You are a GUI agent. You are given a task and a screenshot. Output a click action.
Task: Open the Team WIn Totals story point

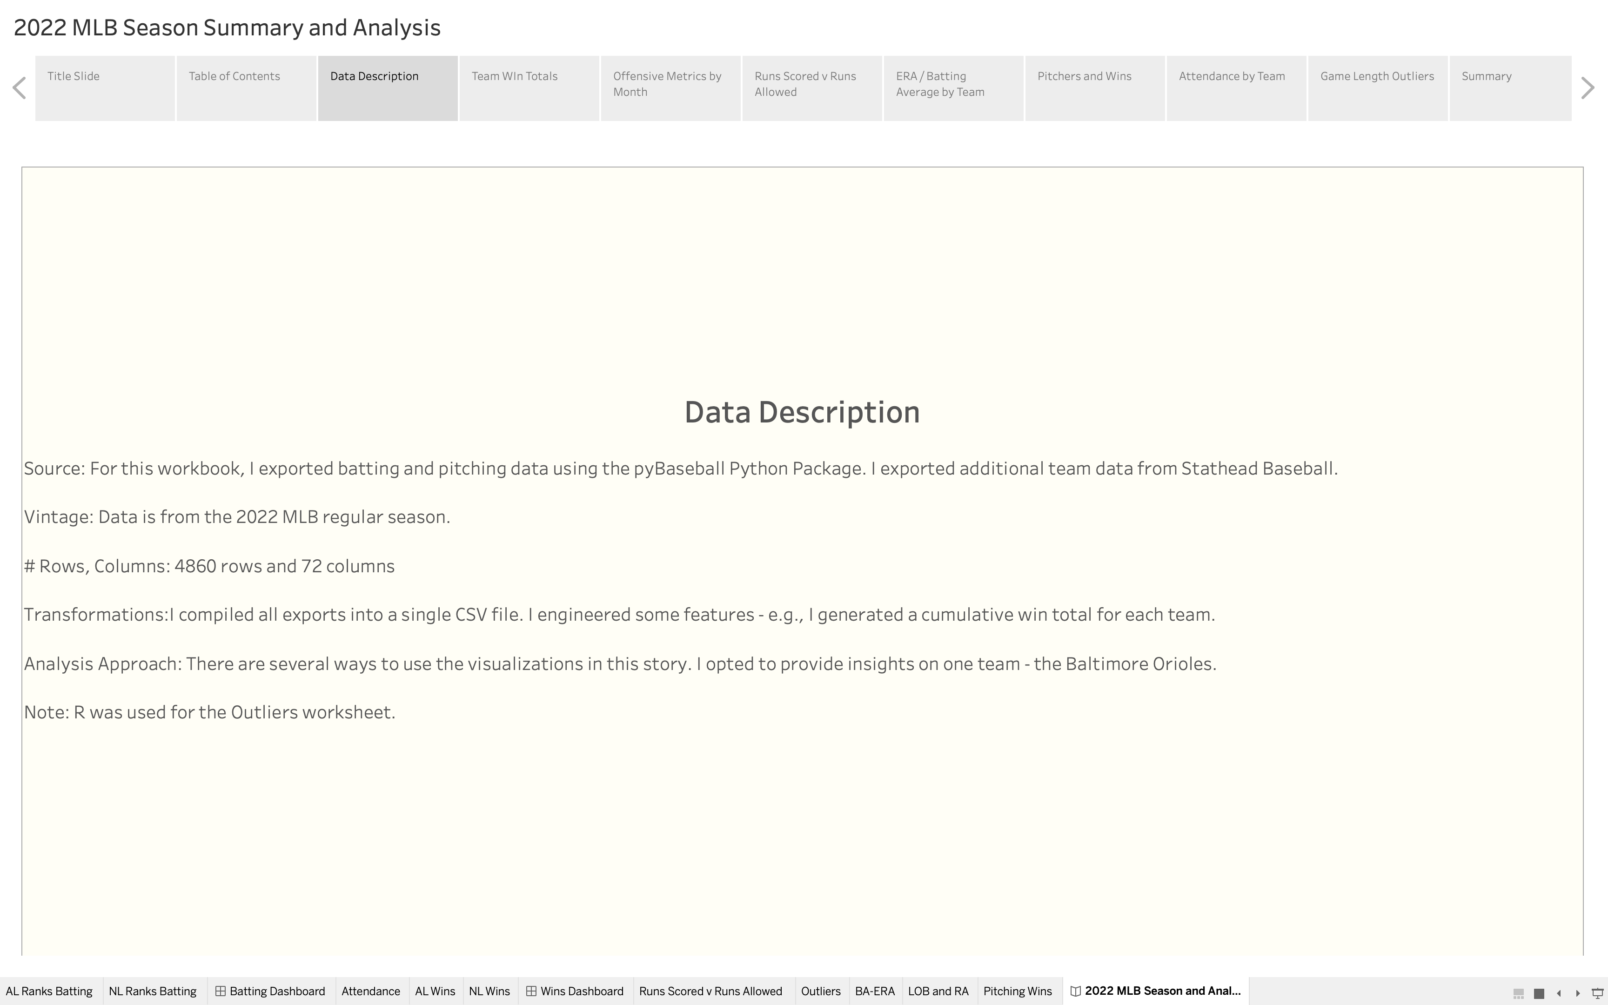pos(514,76)
